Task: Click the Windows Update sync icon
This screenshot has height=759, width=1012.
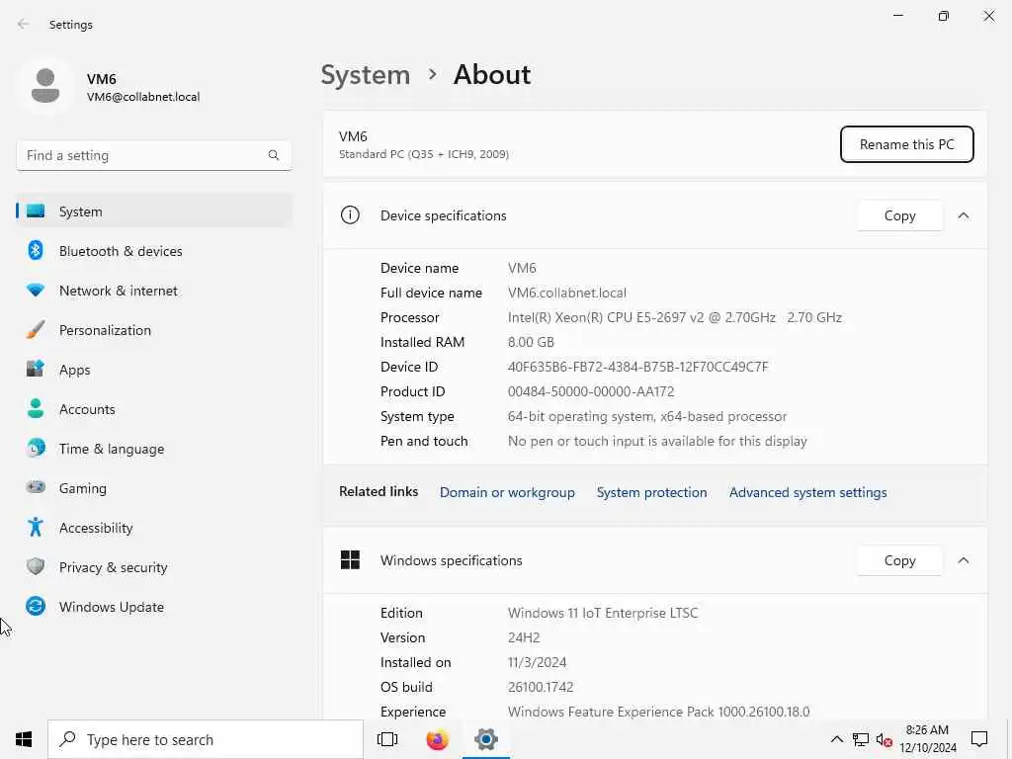Action: [36, 606]
